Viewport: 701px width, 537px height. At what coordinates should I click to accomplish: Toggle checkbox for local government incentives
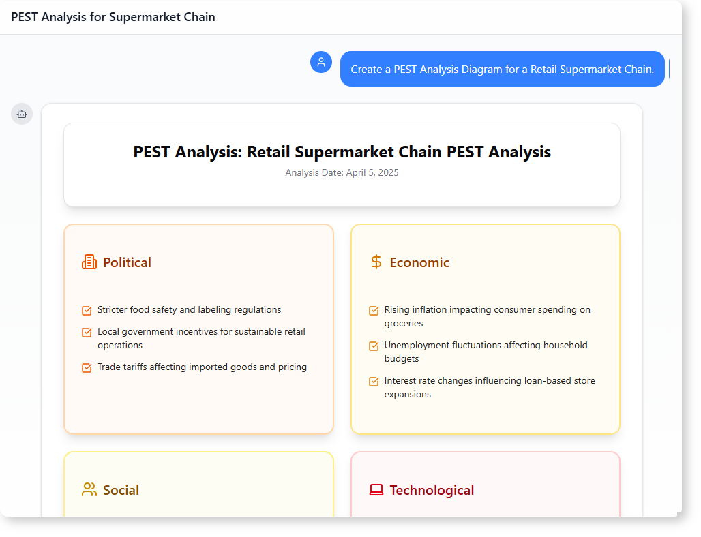click(x=87, y=333)
